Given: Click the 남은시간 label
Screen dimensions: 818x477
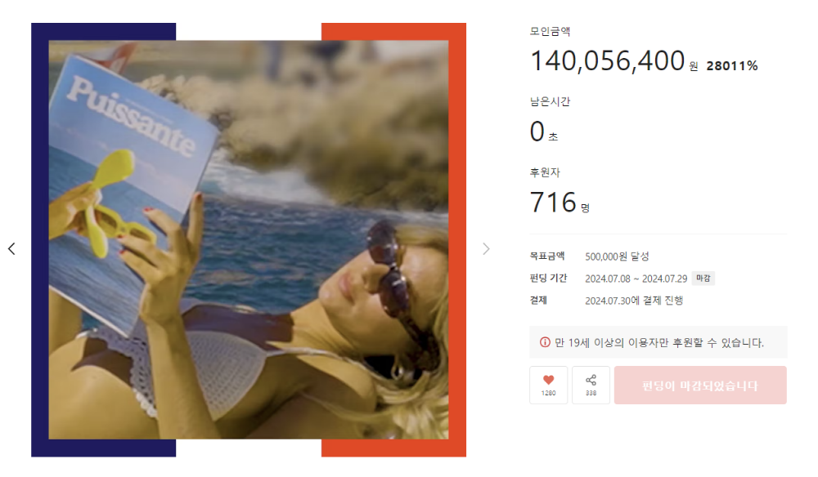Looking at the screenshot, I should pos(550,101).
